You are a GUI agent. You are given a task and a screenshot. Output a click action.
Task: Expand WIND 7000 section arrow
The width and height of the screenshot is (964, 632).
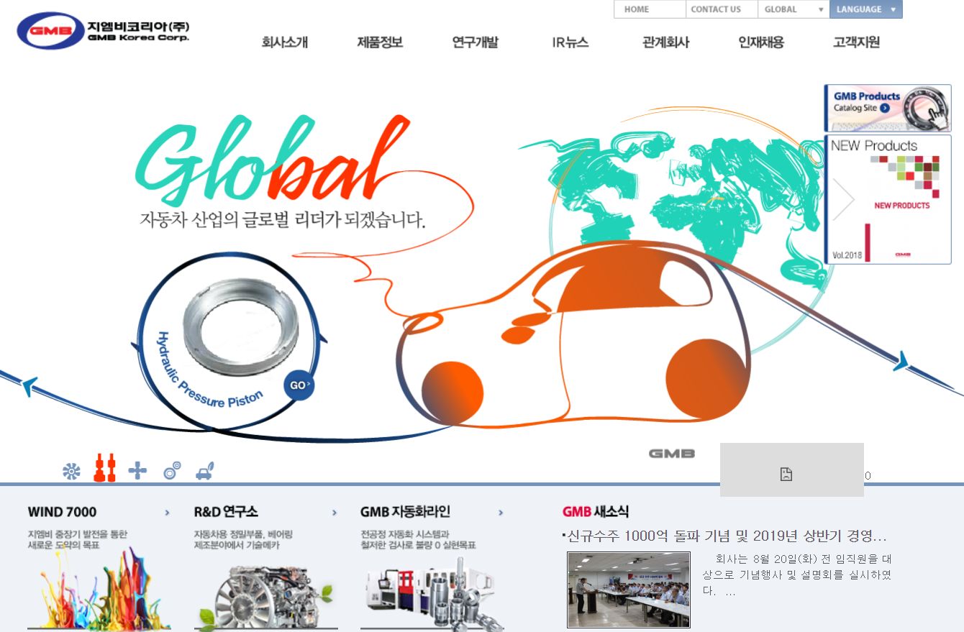click(x=168, y=513)
